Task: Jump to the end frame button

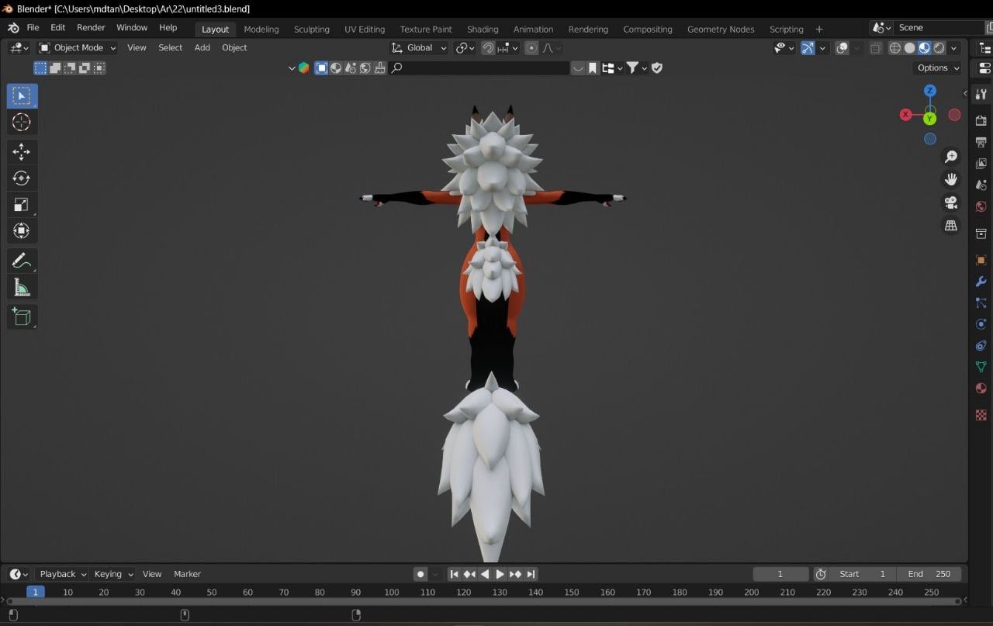Action: pyautogui.click(x=531, y=574)
